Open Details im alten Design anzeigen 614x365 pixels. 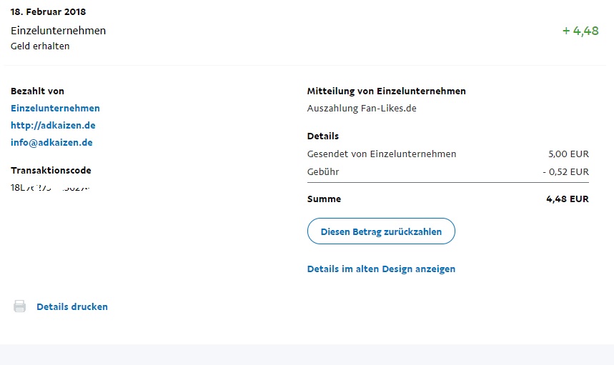(x=381, y=269)
